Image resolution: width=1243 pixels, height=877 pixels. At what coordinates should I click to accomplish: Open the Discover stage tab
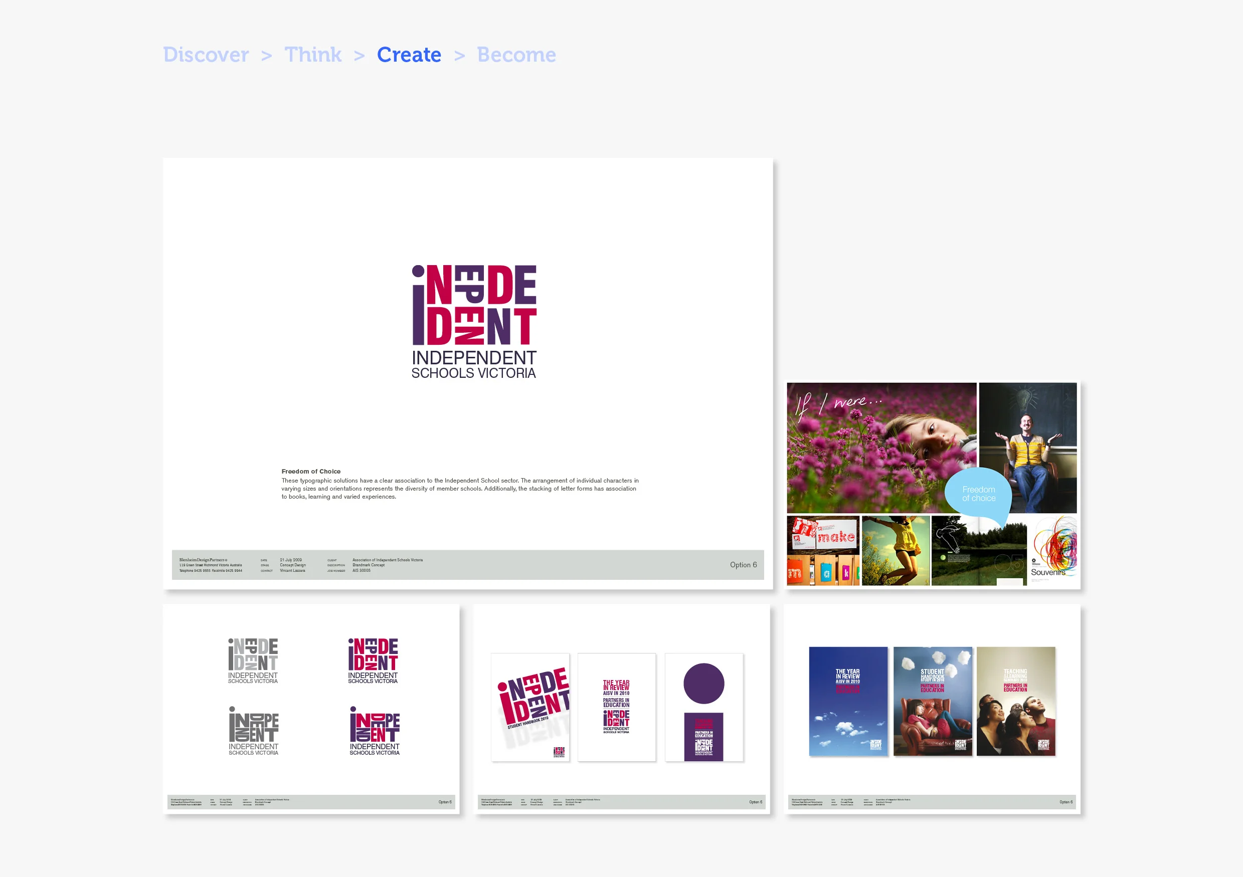206,55
